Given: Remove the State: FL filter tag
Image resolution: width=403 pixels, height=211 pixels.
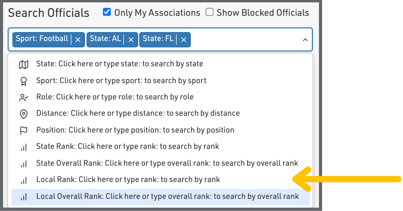Looking at the screenshot, I should (x=184, y=40).
